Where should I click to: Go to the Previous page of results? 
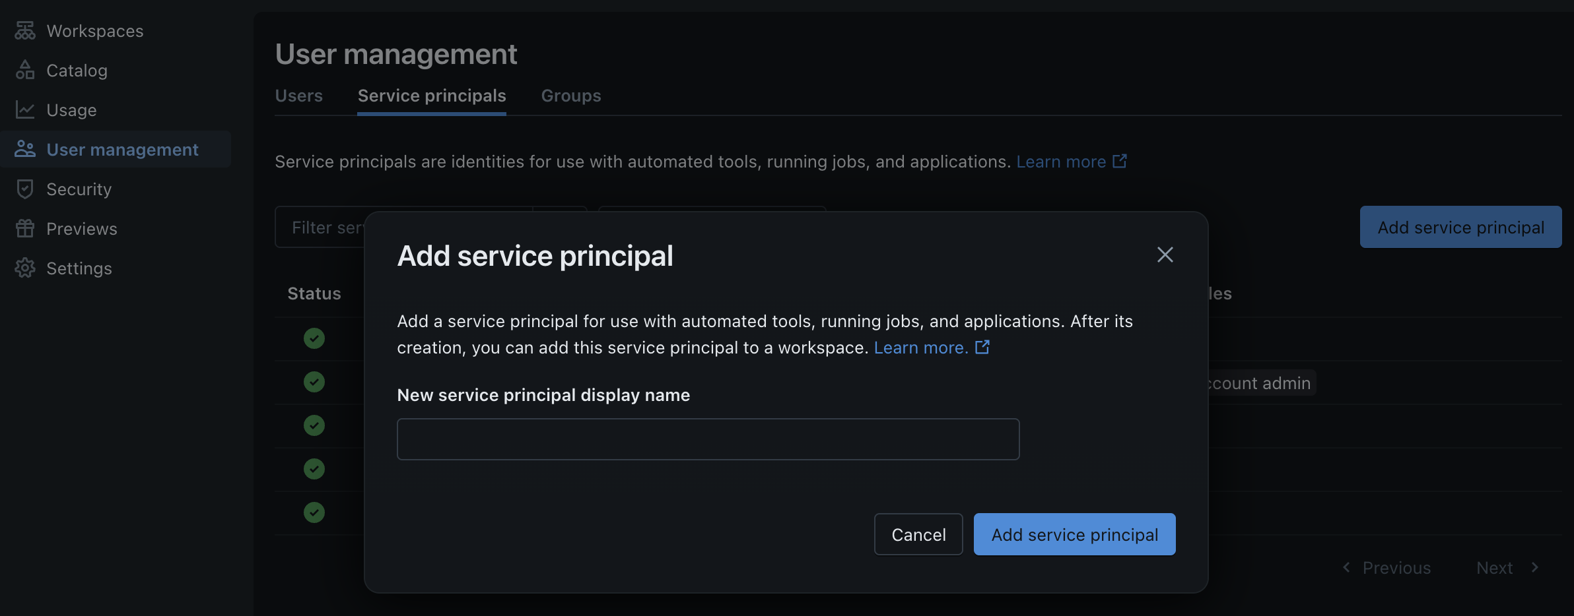(x=1397, y=567)
